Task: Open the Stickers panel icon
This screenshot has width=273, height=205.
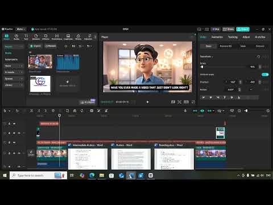Action: 36,37
